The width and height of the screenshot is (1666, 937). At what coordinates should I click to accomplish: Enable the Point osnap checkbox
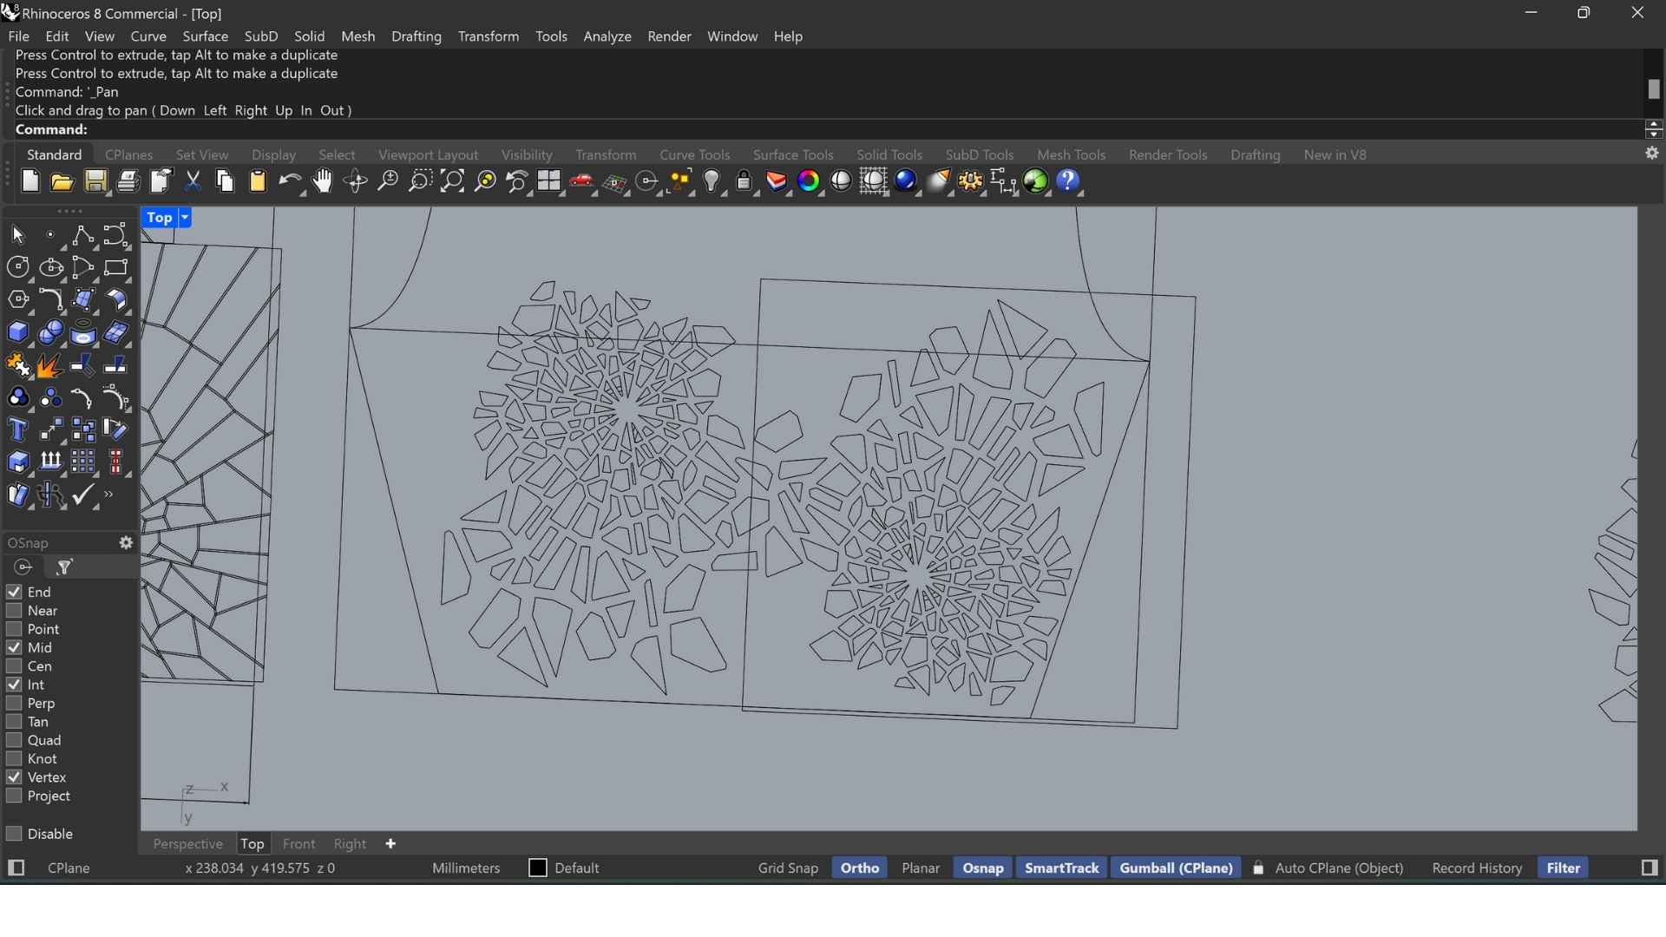point(14,630)
